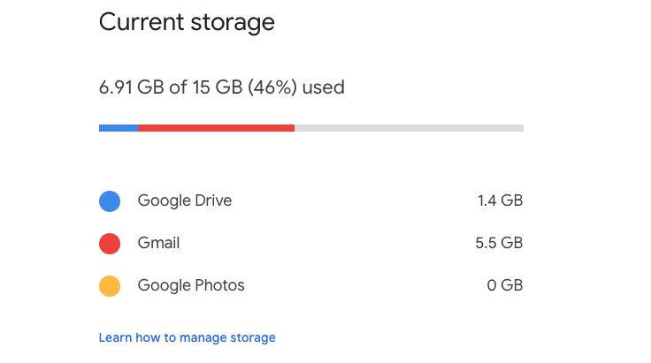
Task: Click the gray unused portion of storage bar
Action: pyautogui.click(x=409, y=128)
